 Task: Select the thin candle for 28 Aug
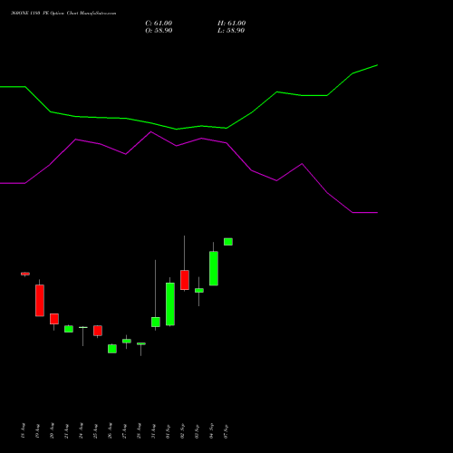click(141, 343)
